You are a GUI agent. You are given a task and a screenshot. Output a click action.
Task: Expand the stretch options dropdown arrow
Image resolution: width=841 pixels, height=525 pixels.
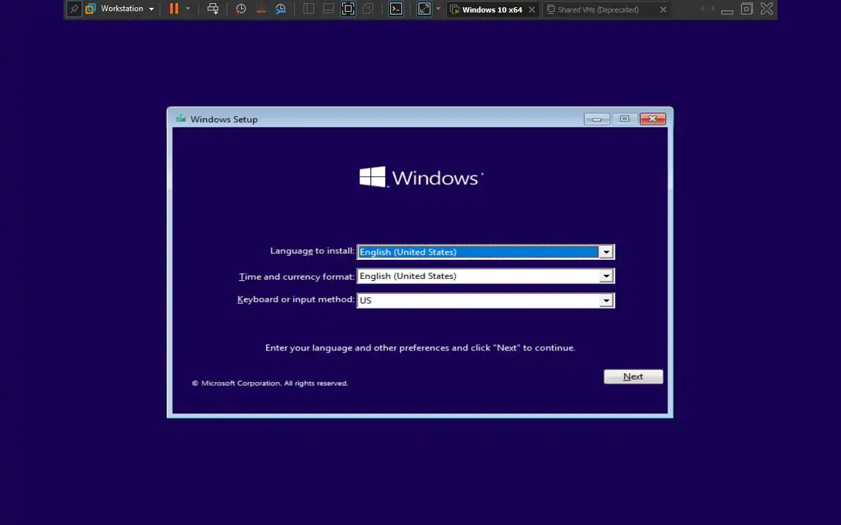(x=438, y=9)
